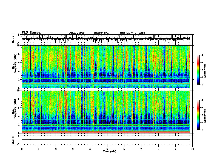Screen dimensions: 217x167
Task: Select time axis tick label "5"
Action: coord(107,149)
